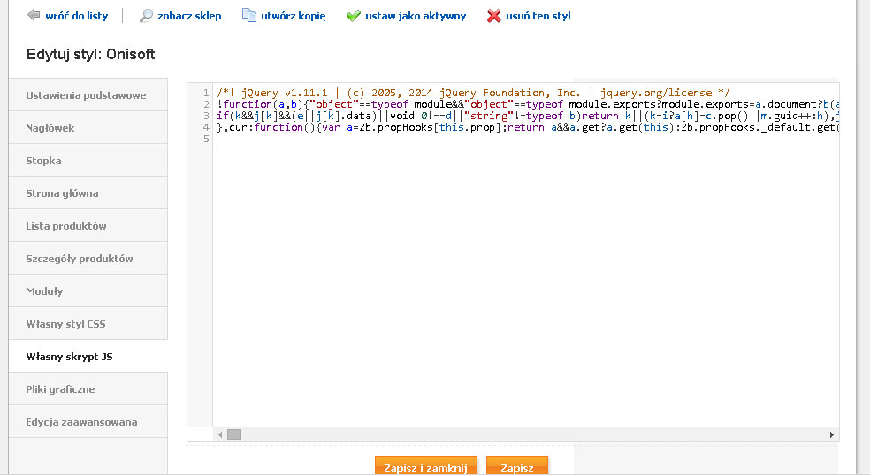
Task: Switch to 'Własny styl CSS' tab
Action: tap(88, 324)
